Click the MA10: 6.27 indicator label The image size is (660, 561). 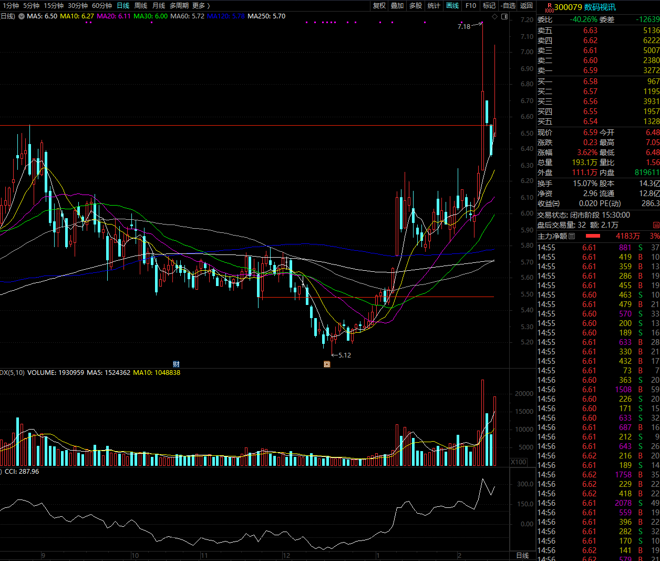click(77, 16)
